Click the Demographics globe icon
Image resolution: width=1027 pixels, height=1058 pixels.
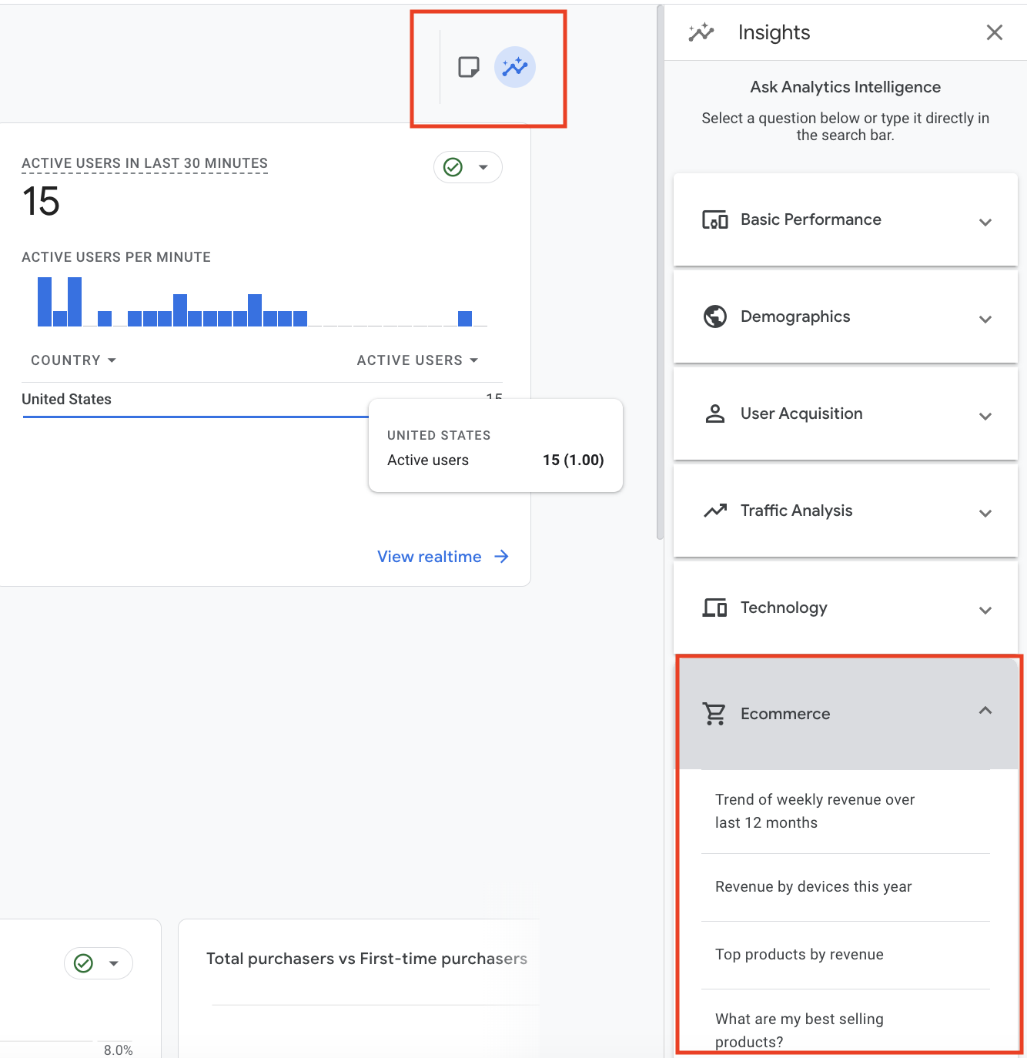pos(714,316)
